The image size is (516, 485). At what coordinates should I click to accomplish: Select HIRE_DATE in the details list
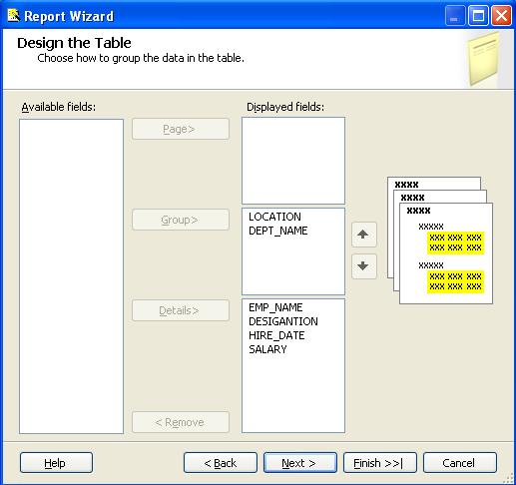click(x=276, y=335)
